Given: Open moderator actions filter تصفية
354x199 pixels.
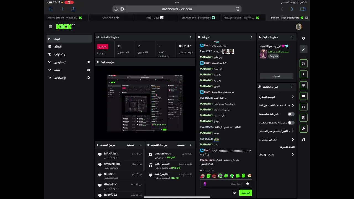Looking at the screenshot, I should click(181, 145).
